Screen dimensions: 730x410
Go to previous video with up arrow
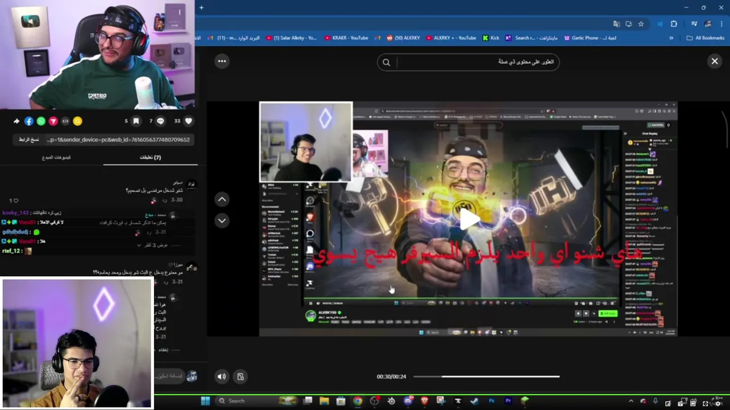[x=222, y=199]
